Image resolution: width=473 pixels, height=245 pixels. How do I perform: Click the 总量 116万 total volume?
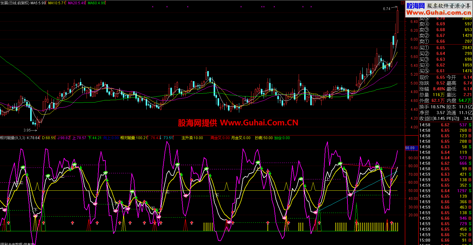(439, 95)
